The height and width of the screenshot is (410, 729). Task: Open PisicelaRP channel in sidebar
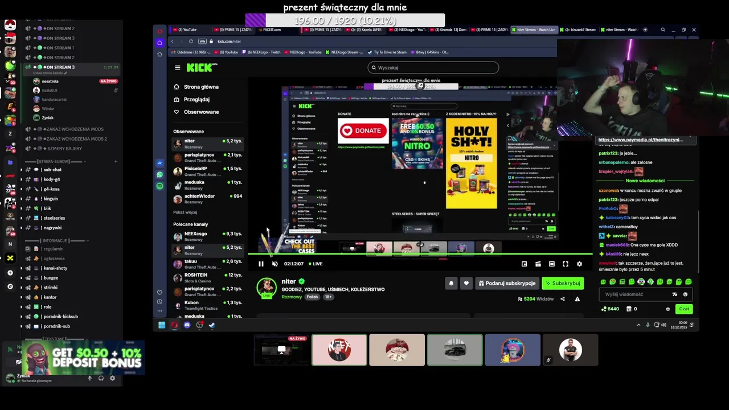tap(208, 171)
